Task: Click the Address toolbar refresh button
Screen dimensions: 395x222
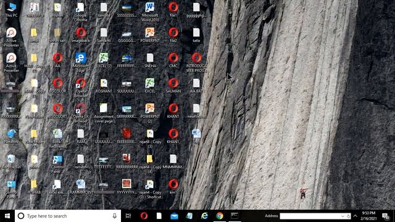Action: pos(348,216)
